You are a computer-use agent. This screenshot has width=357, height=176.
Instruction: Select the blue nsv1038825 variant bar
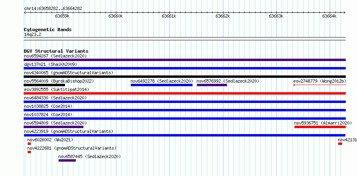pos(185,110)
